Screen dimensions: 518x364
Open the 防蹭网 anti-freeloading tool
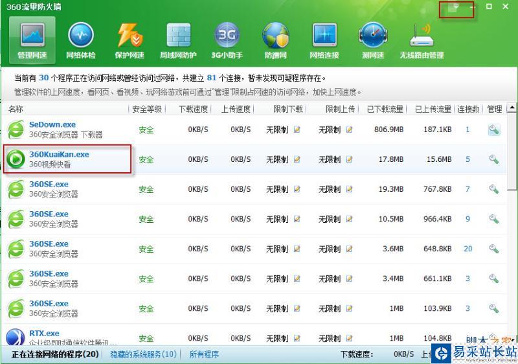tap(276, 40)
